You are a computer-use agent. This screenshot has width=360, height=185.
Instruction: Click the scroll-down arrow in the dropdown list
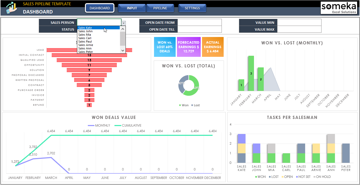pyautogui.click(x=123, y=50)
